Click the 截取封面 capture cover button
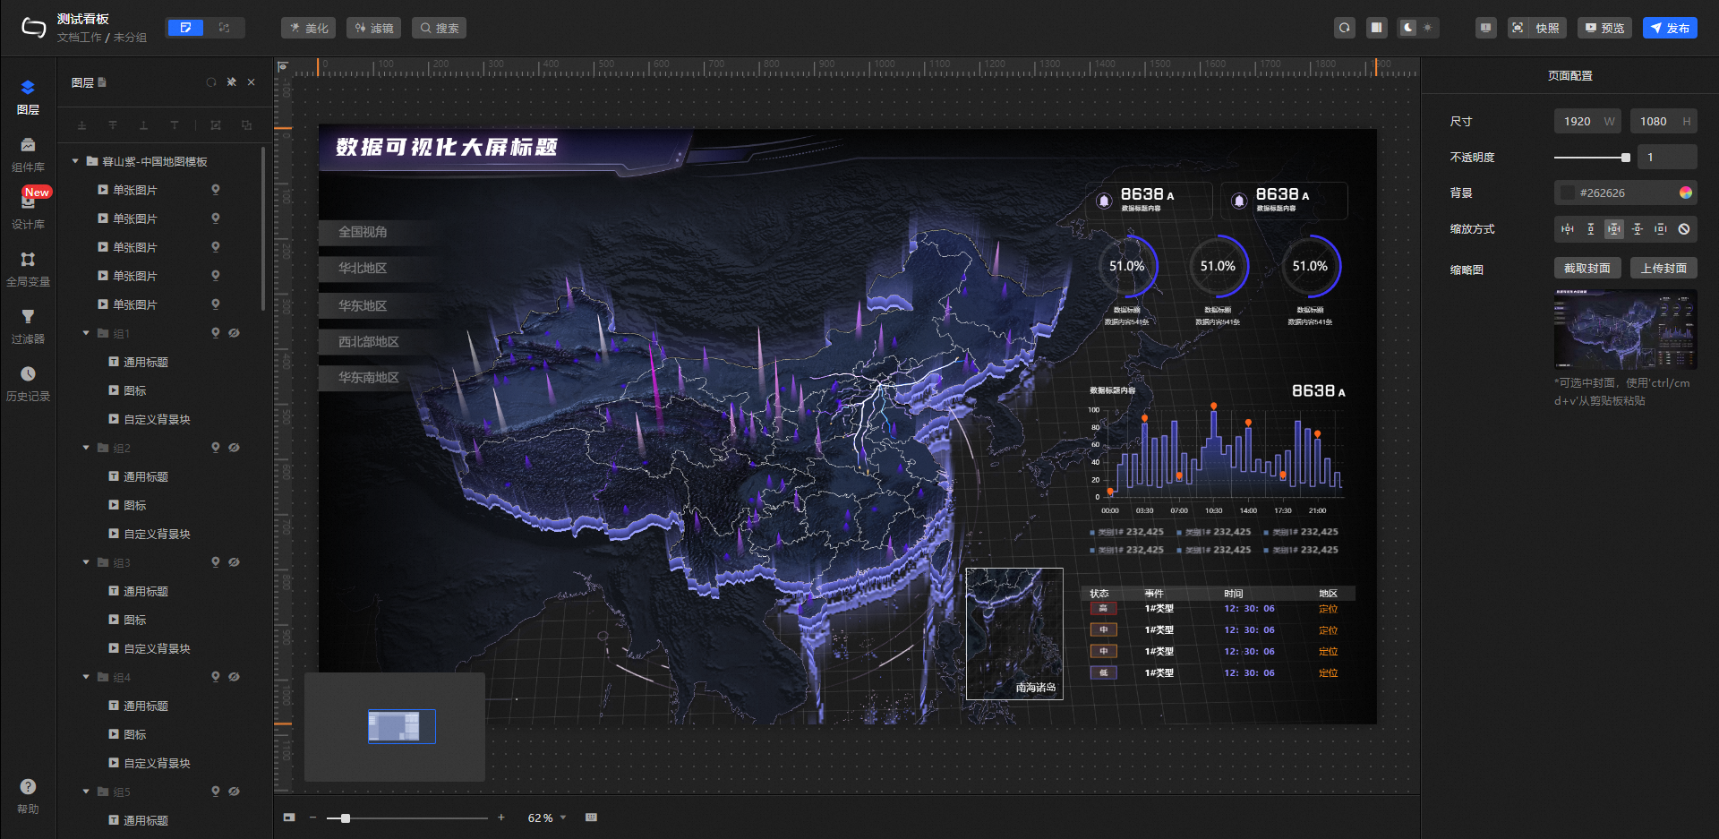This screenshot has width=1719, height=839. [1586, 269]
